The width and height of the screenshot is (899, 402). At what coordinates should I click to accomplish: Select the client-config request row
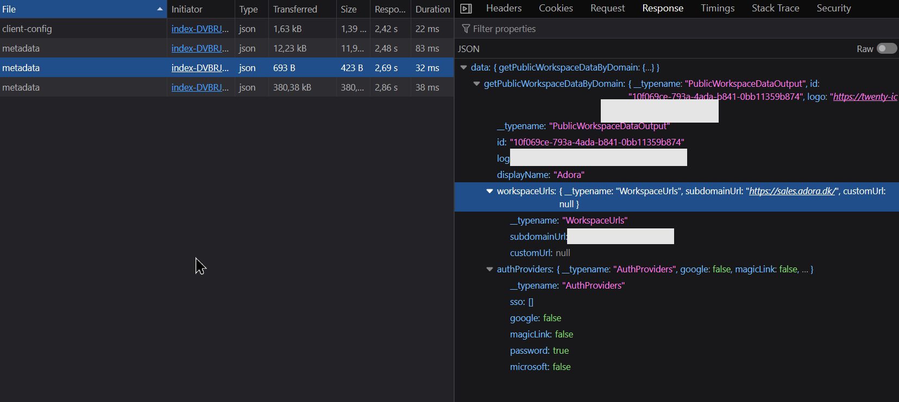click(227, 29)
